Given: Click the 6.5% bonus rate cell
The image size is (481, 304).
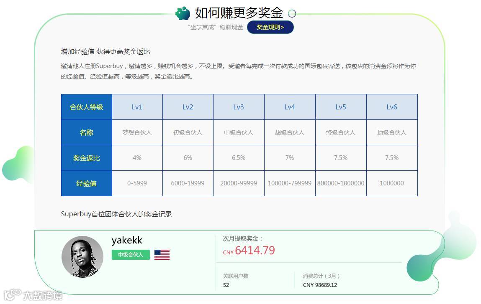Looking at the screenshot, I should click(239, 158).
